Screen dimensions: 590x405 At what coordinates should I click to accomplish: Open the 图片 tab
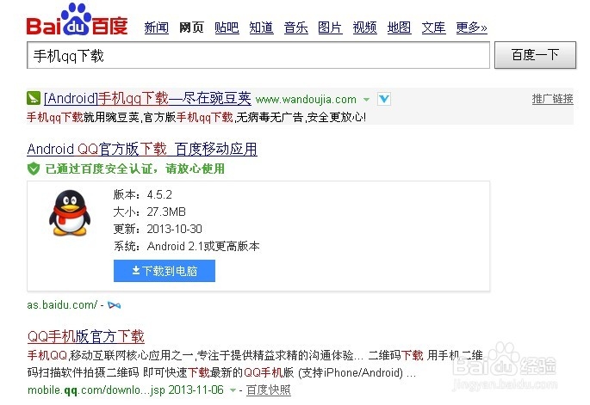[330, 28]
